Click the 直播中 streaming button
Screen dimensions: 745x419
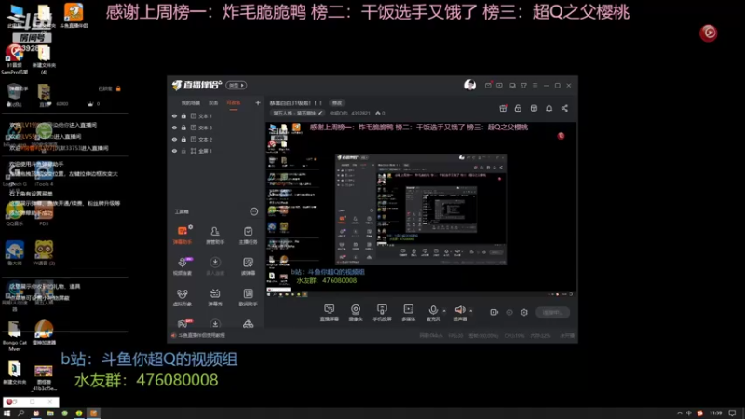pos(552,312)
